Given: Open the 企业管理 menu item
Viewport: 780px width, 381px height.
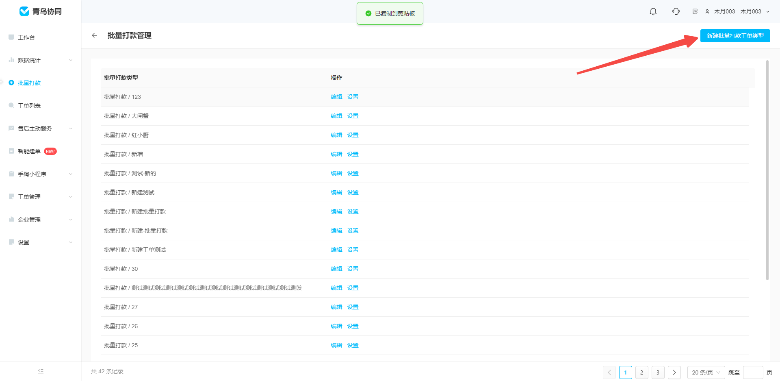Looking at the screenshot, I should pos(29,220).
